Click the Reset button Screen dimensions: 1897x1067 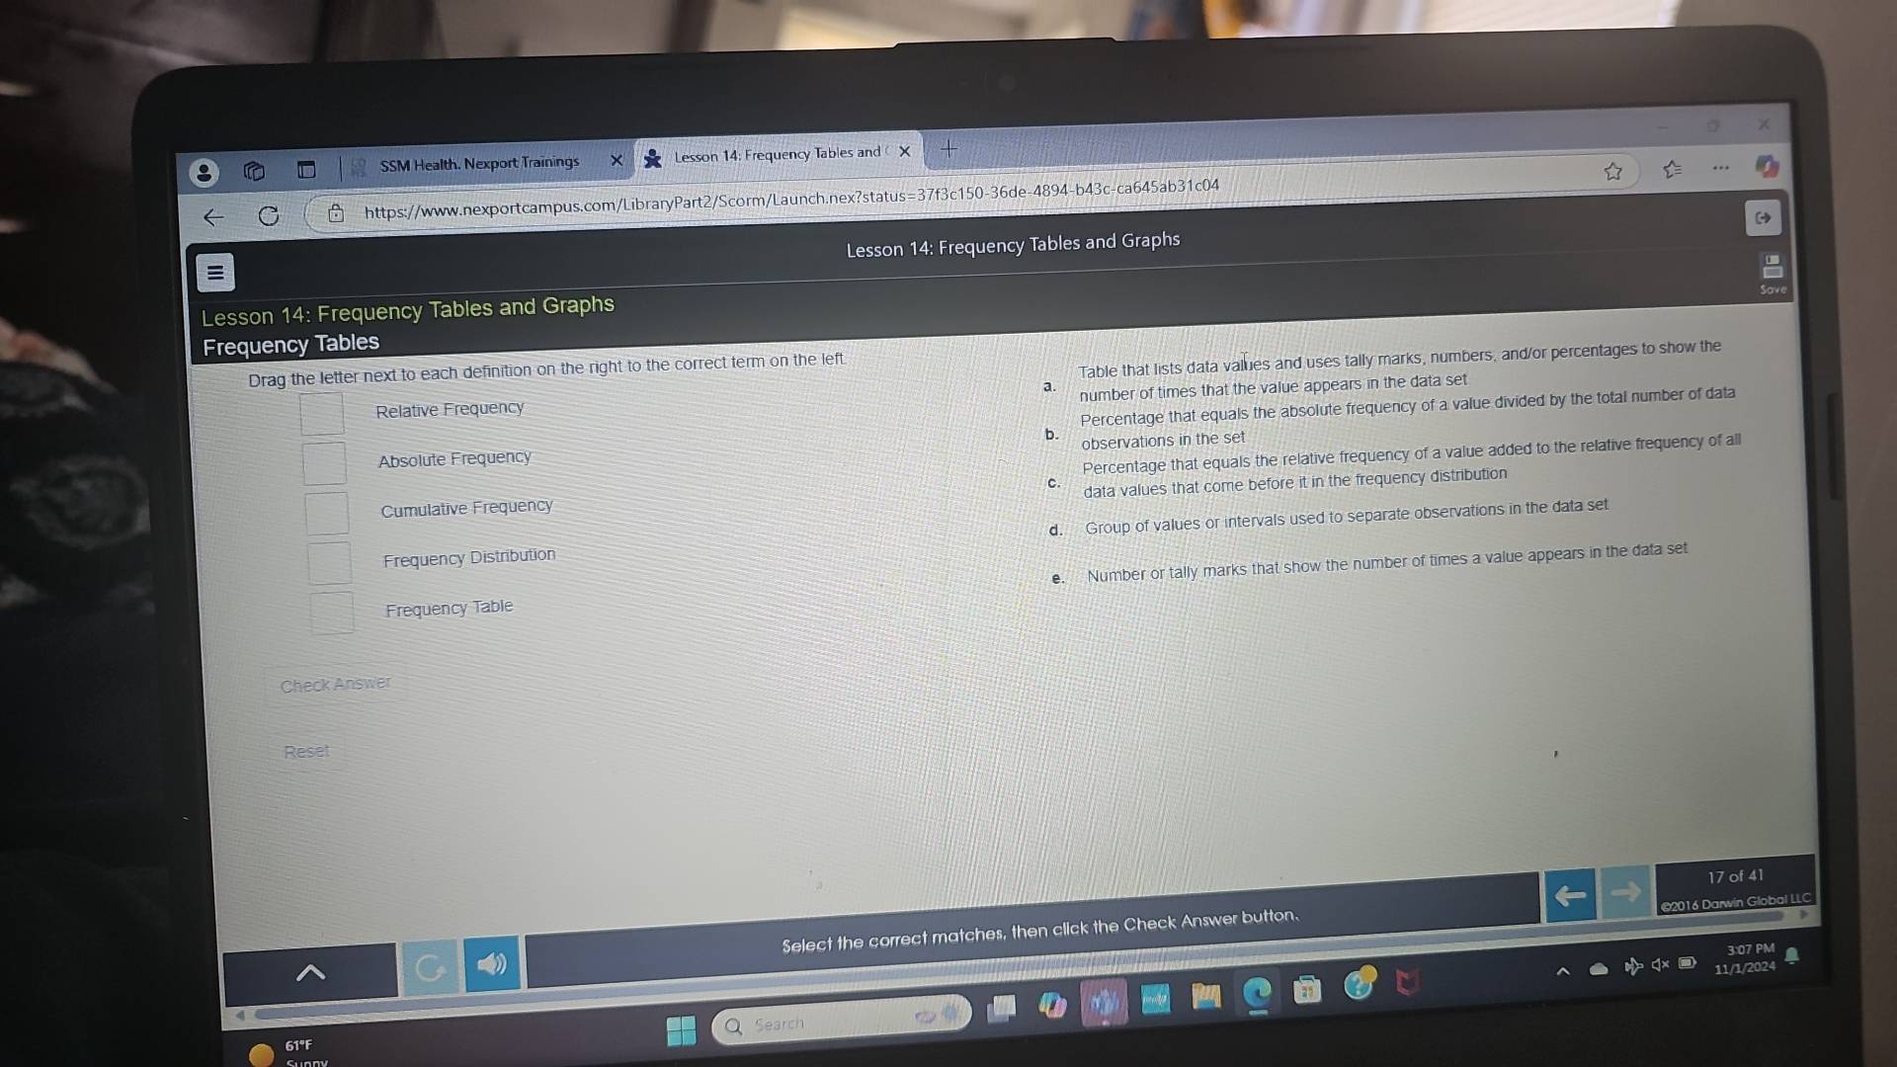click(306, 751)
